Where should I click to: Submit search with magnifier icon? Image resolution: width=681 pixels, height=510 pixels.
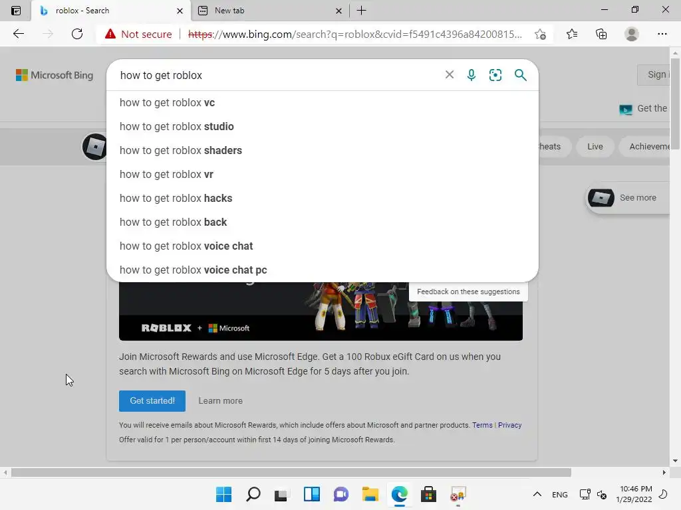point(520,75)
